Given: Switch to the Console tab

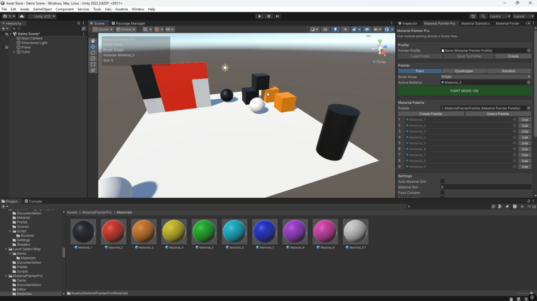Looking at the screenshot, I should [x=33, y=201].
